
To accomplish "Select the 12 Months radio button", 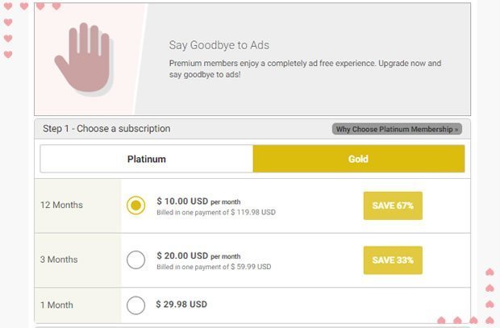I will (x=135, y=206).
